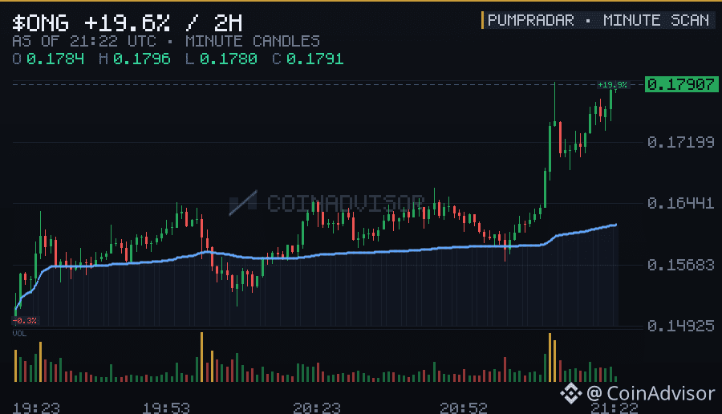Click the PUMPRADAR · MINUTE SCAN badge
Image resolution: width=722 pixels, height=414 pixels.
(x=598, y=20)
